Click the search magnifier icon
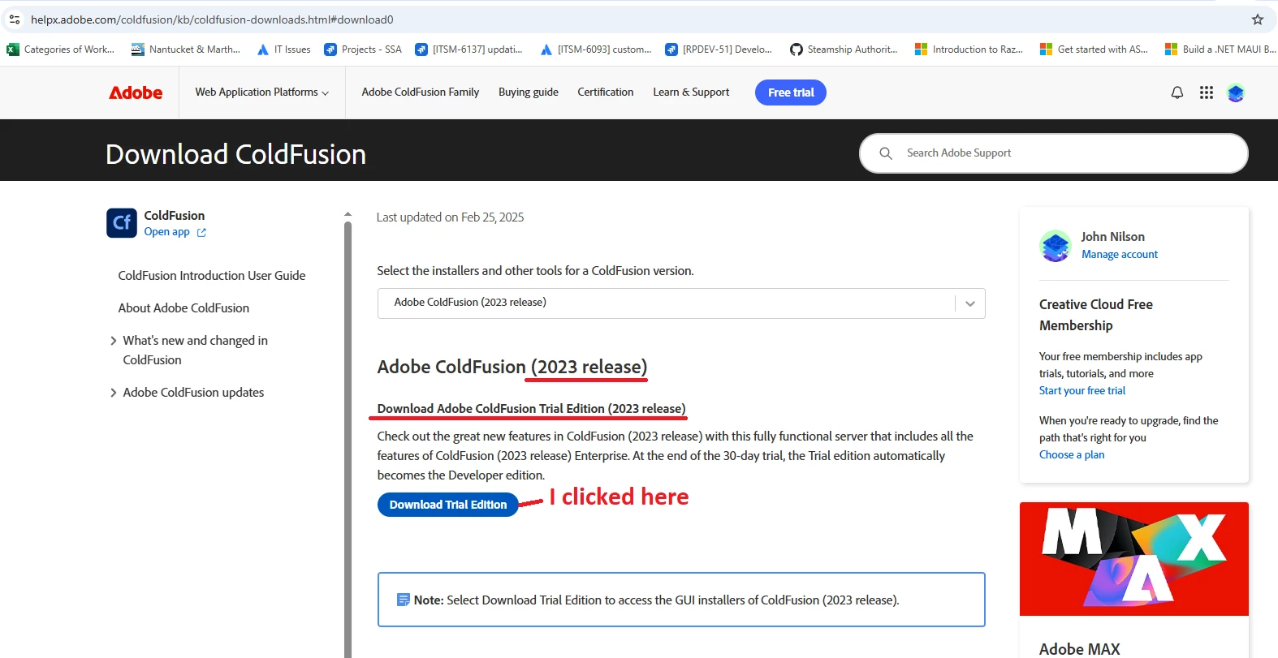Screen dimensions: 1278x658 tap(886, 153)
